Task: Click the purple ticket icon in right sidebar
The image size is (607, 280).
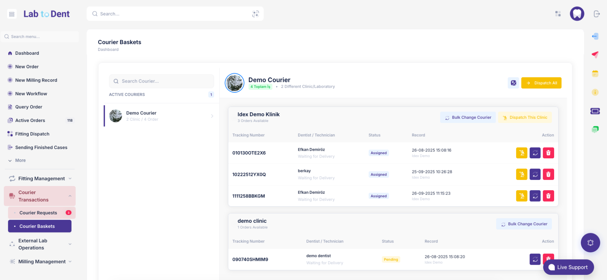Action: click(595, 111)
